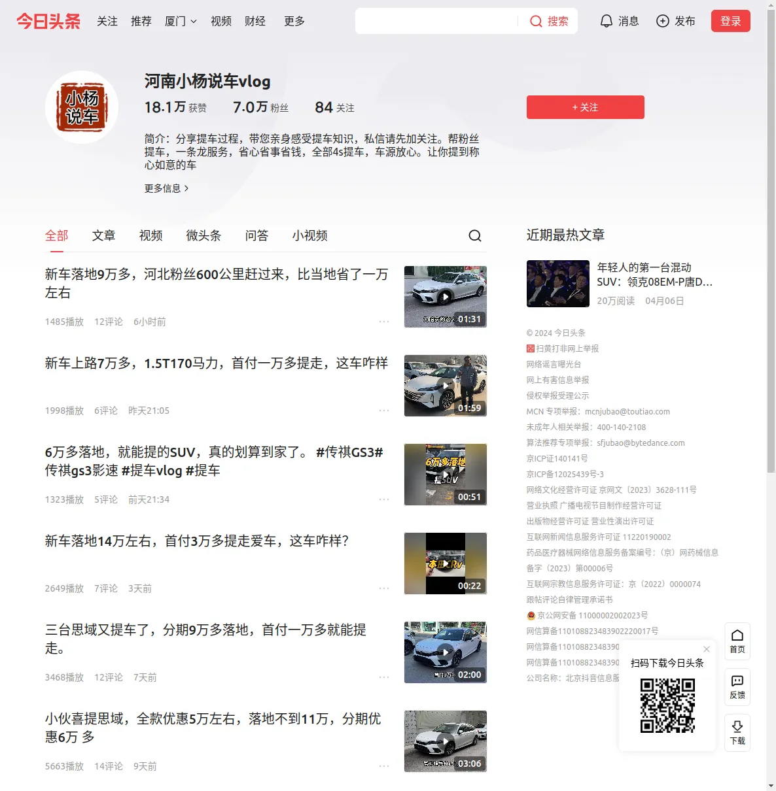776x791 pixels.
Task: Play the 00:51 SUV video thumbnail
Action: (x=446, y=475)
